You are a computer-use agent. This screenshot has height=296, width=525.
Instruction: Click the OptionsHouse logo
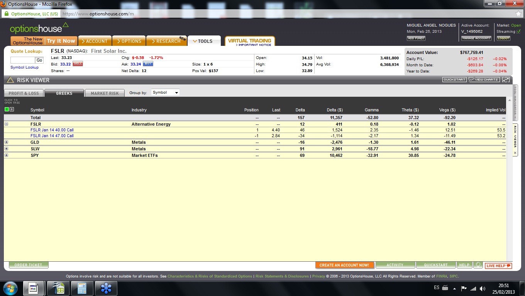39,28
